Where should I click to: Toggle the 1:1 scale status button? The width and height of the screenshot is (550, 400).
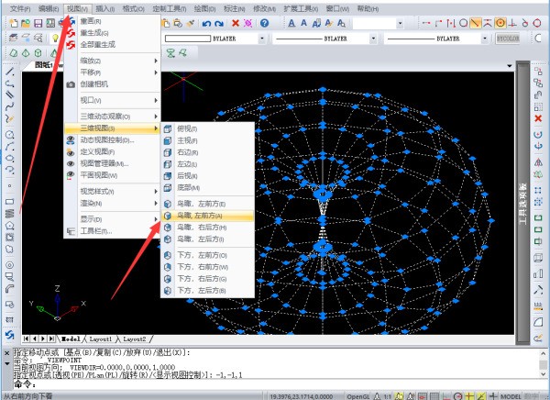click(x=388, y=393)
